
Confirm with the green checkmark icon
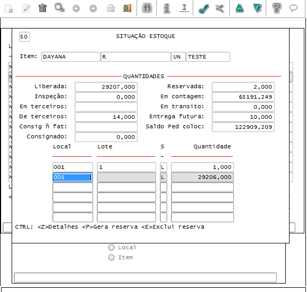(x=203, y=8)
